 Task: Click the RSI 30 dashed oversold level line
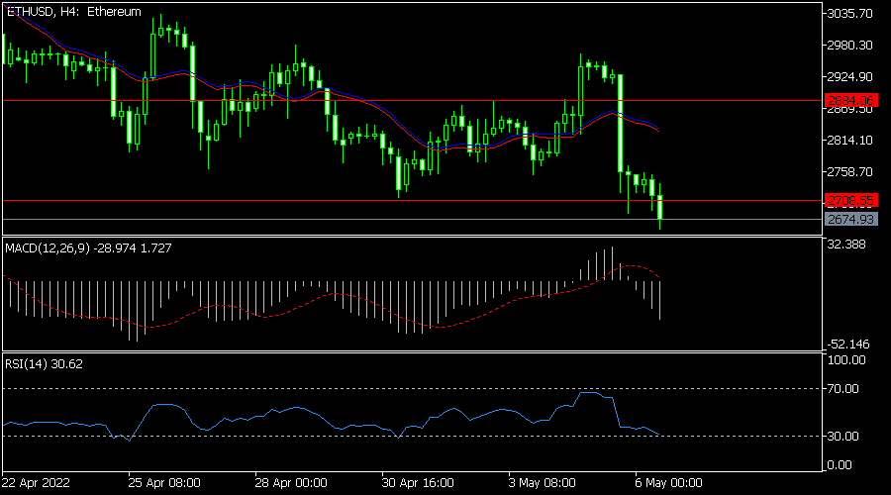pos(413,437)
